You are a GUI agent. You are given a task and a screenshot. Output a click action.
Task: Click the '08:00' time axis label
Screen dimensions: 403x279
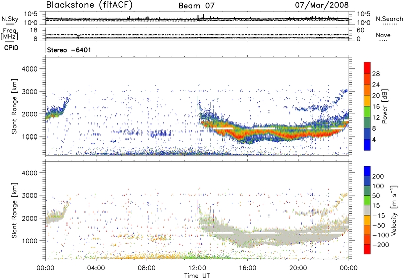147,268
